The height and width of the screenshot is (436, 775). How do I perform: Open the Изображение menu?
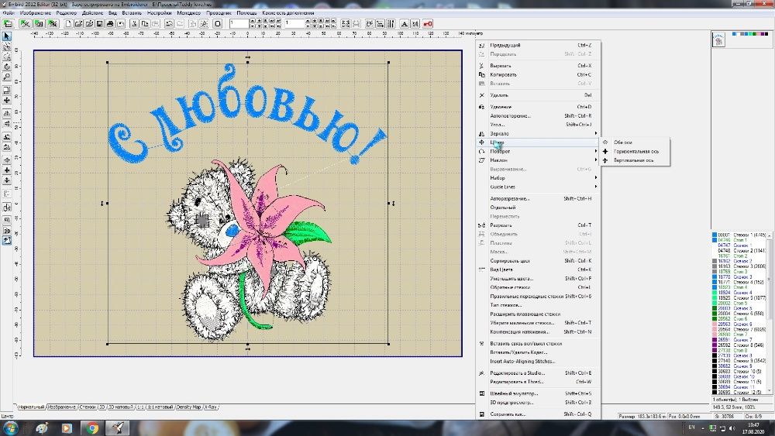[35, 13]
